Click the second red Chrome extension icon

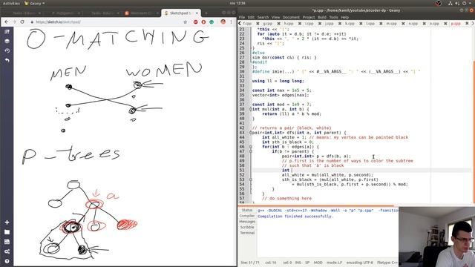[x=203, y=22]
